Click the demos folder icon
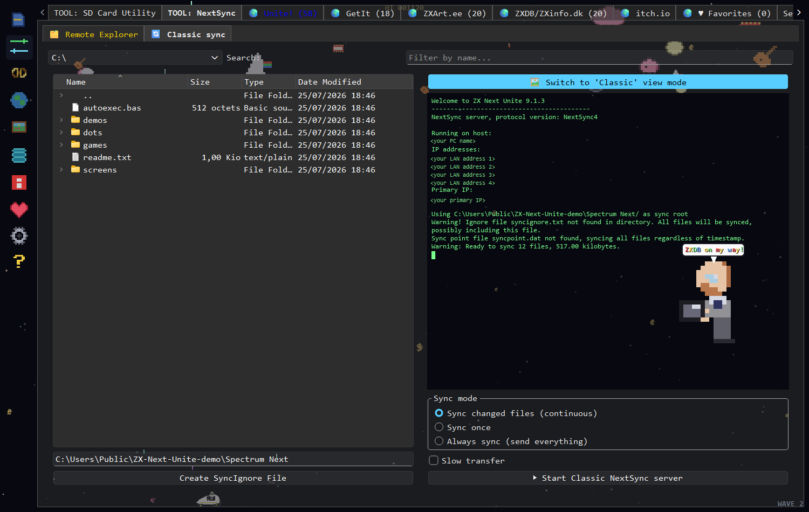Viewport: 809px width, 512px height. (x=76, y=120)
